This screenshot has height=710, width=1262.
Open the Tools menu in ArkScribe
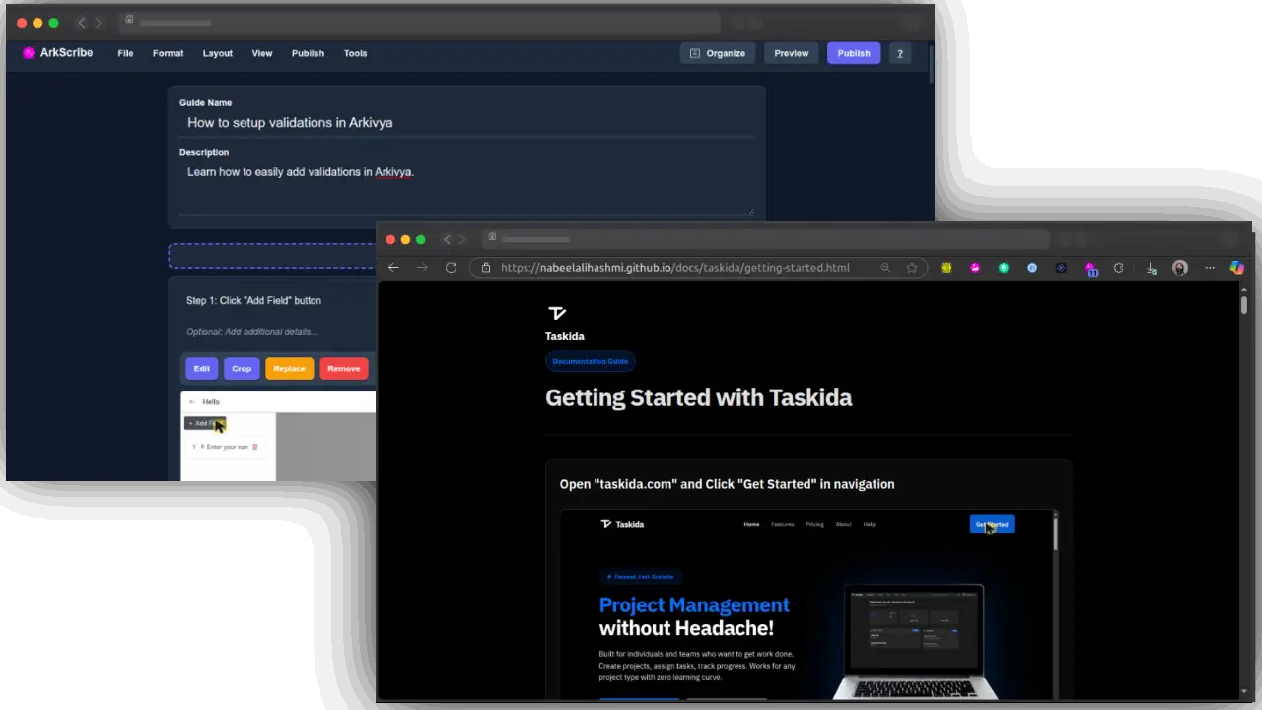[x=355, y=53]
